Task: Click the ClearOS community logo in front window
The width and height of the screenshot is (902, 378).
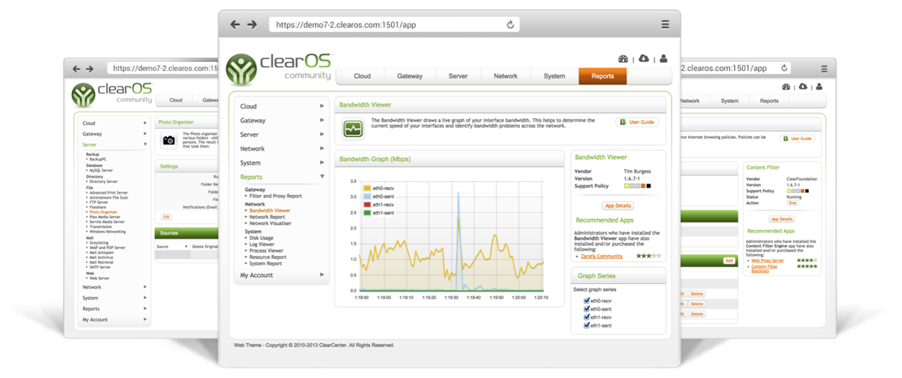Action: click(x=278, y=69)
